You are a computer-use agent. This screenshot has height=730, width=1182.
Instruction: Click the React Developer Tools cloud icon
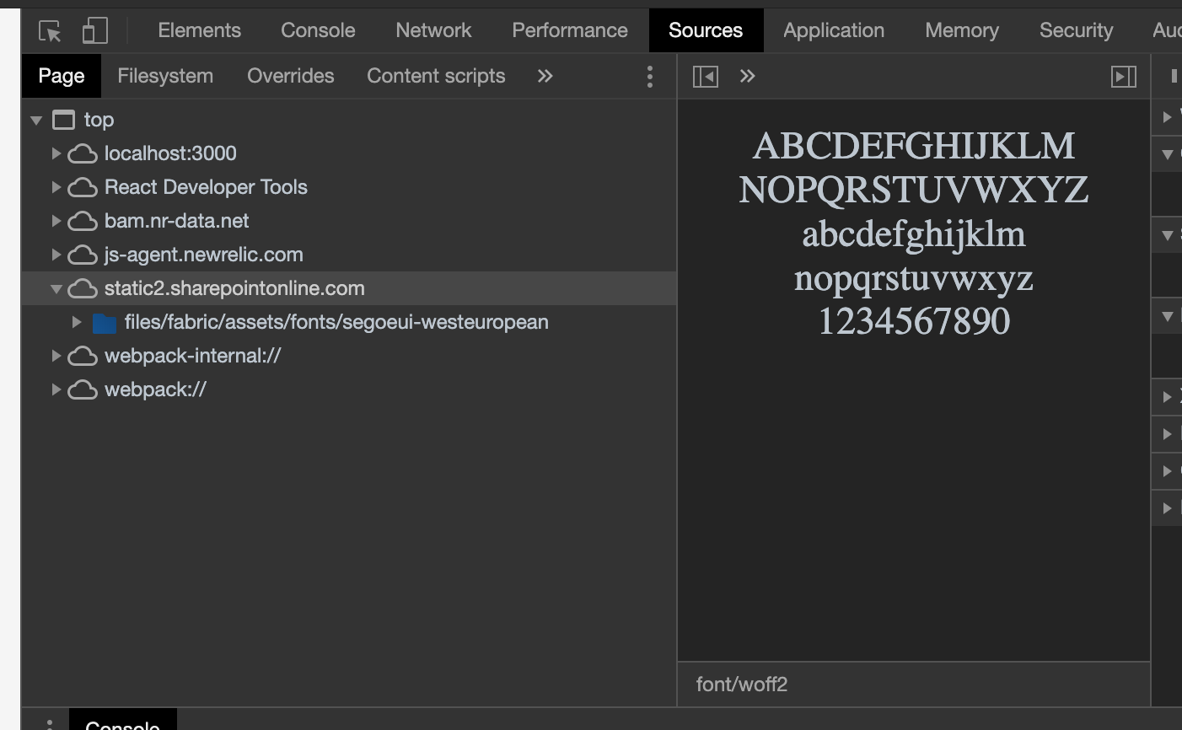(x=83, y=188)
